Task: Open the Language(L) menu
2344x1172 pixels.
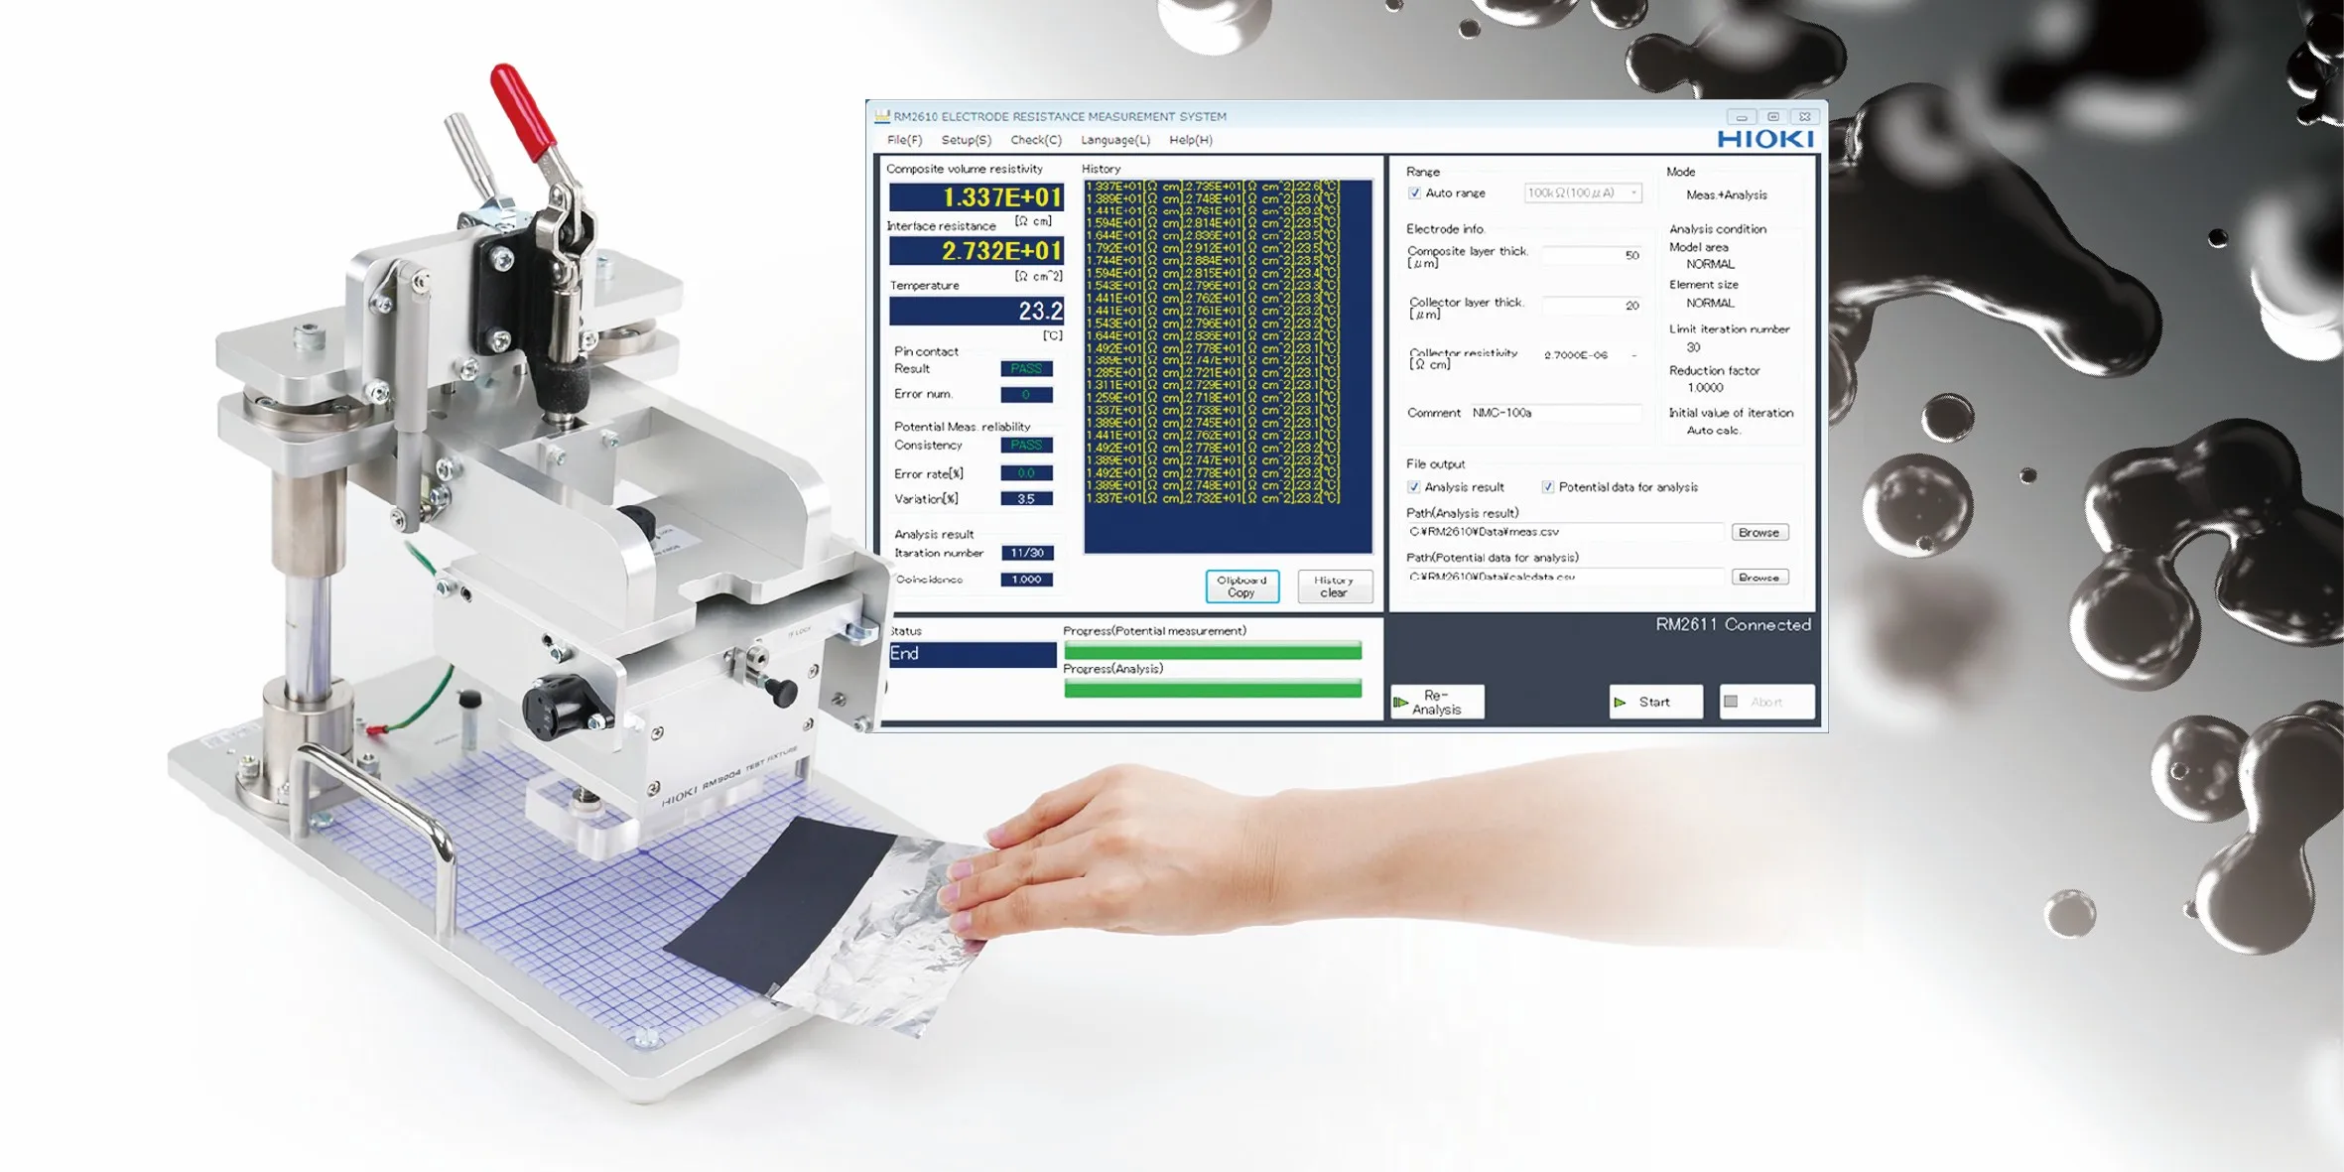Action: pos(1115,140)
